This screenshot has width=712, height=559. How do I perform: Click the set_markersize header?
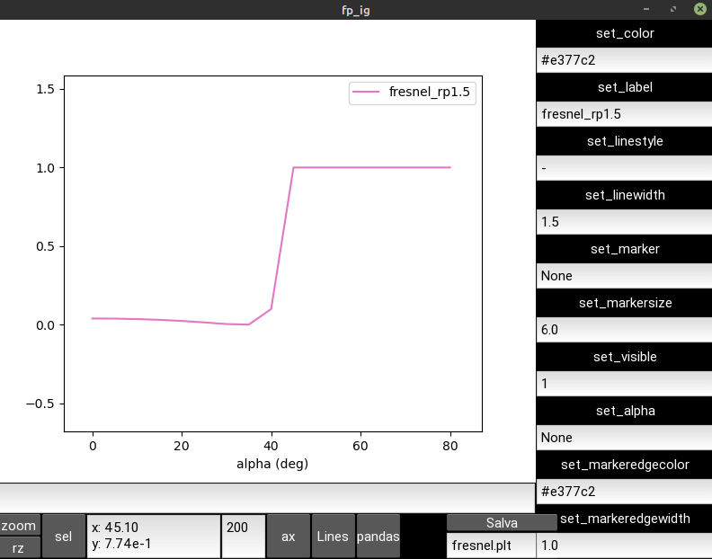click(x=624, y=303)
